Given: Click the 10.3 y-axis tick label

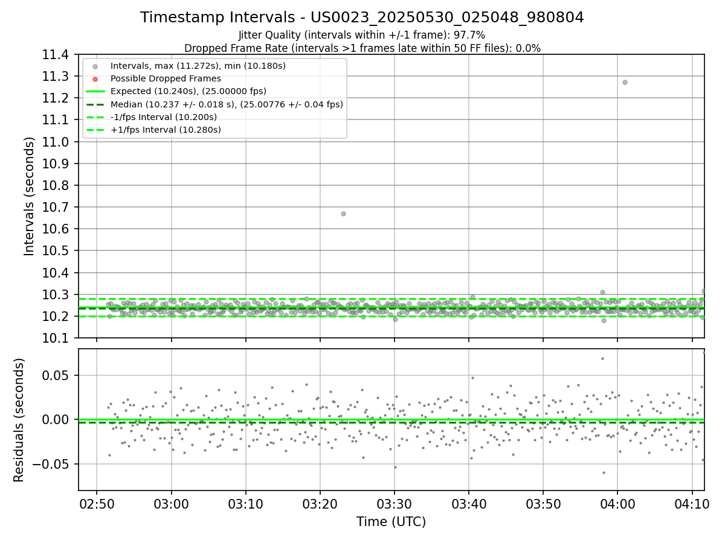Looking at the screenshot, I should click(x=57, y=294).
